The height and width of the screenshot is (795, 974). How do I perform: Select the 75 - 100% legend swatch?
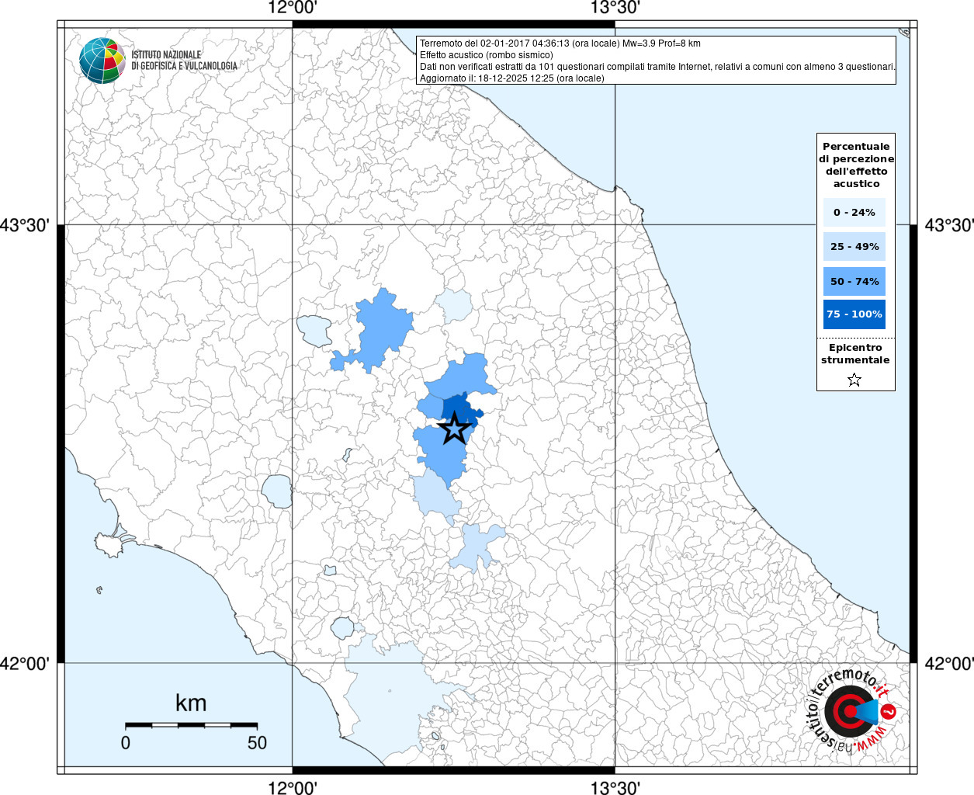click(854, 314)
